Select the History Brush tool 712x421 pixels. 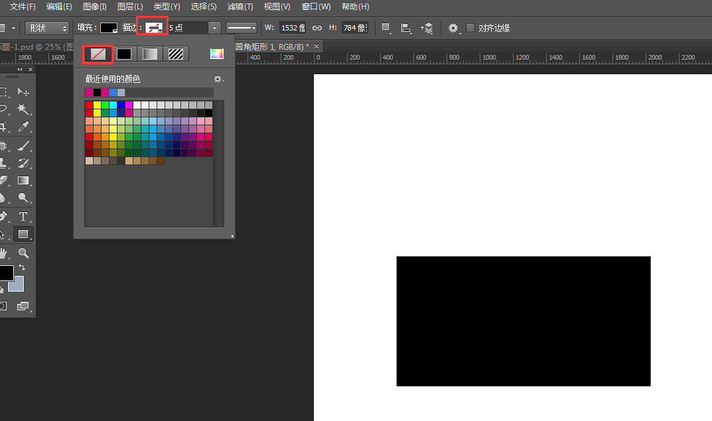coord(23,163)
